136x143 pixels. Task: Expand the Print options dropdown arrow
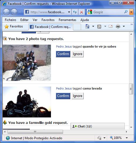tap(124, 26)
